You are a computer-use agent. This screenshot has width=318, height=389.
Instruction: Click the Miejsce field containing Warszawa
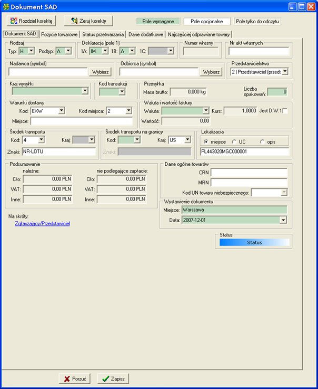coord(234,210)
